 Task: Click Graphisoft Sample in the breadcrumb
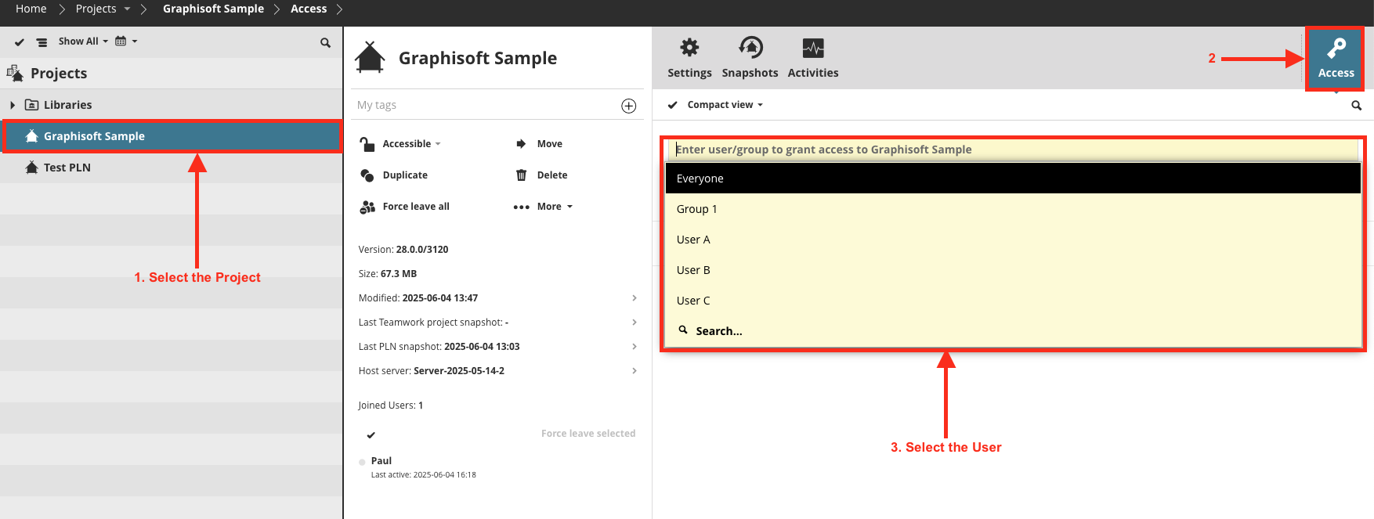tap(213, 9)
